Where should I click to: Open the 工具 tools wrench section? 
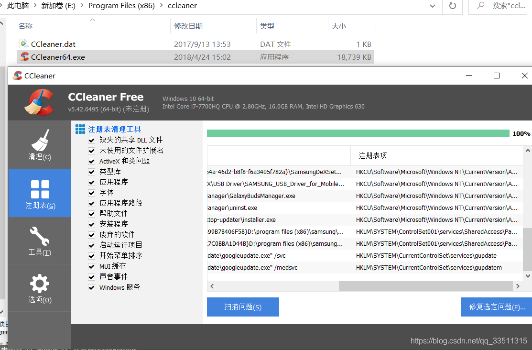pos(40,241)
